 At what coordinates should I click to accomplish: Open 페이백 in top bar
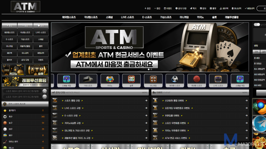[224, 8]
